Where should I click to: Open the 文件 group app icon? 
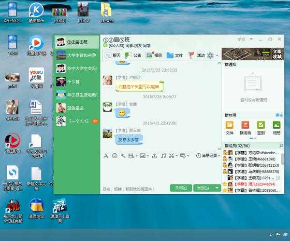[229, 128]
